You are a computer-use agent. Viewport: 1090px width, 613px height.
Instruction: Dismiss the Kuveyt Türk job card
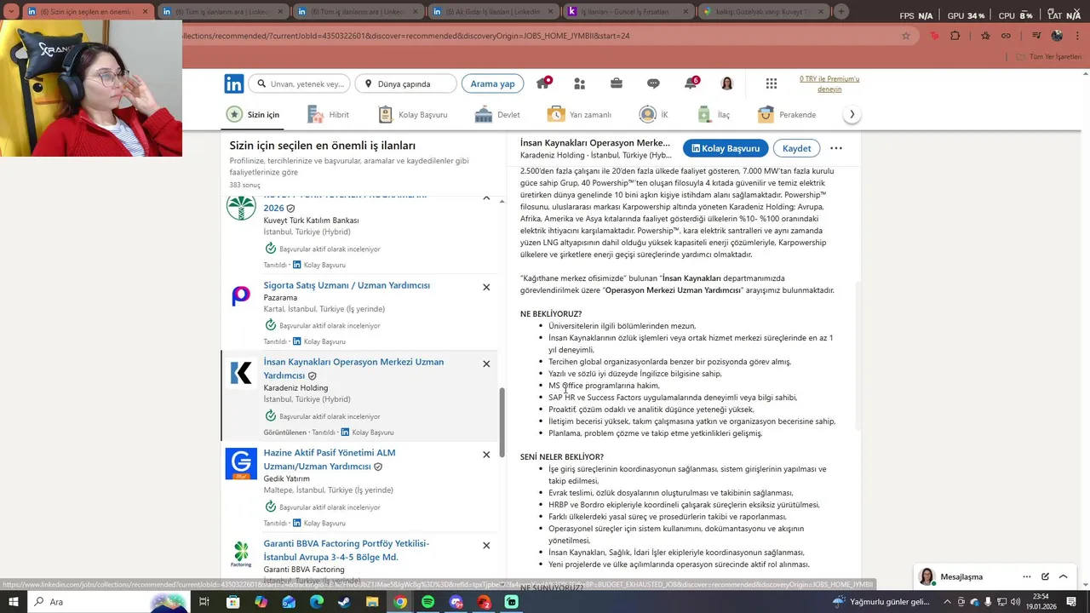click(486, 198)
